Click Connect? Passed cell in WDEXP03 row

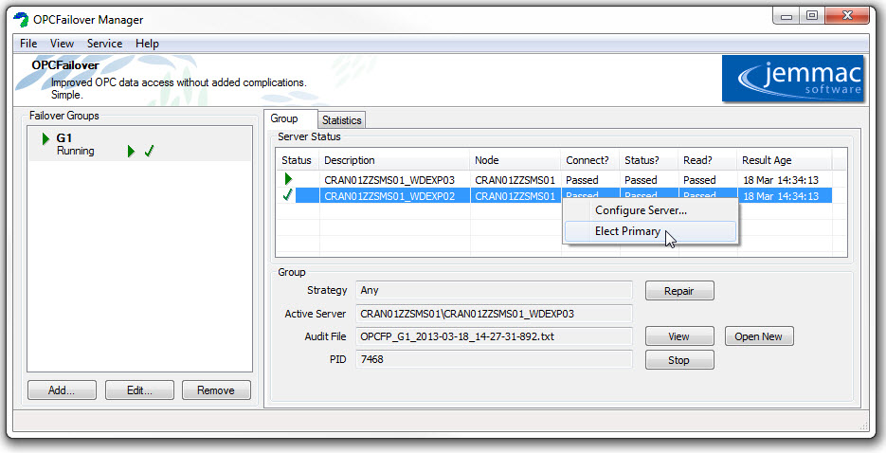coord(590,180)
